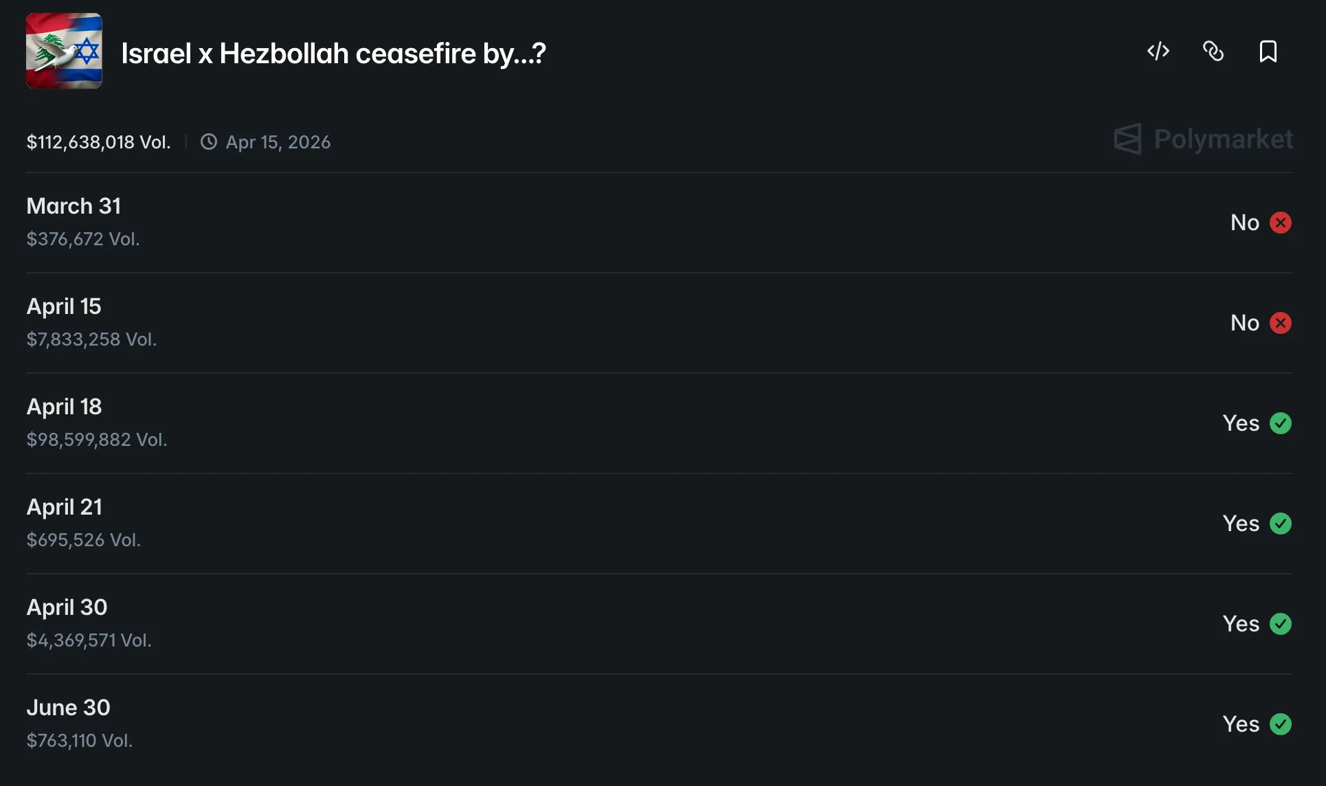The height and width of the screenshot is (786, 1326).
Task: Copy the market link icon
Action: pos(1213,52)
